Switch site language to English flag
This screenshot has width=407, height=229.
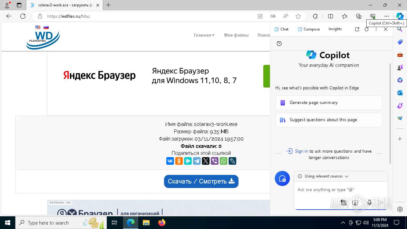38,27
